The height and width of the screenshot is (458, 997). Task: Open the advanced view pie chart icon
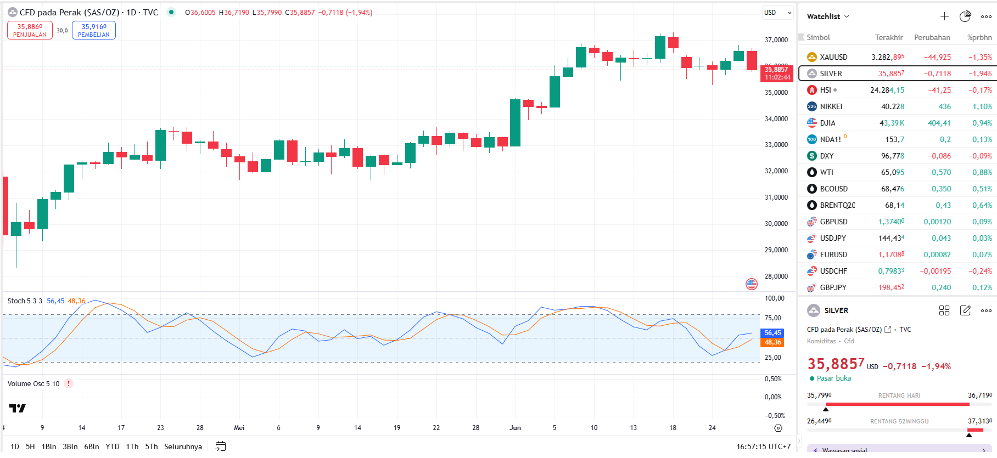(x=965, y=16)
